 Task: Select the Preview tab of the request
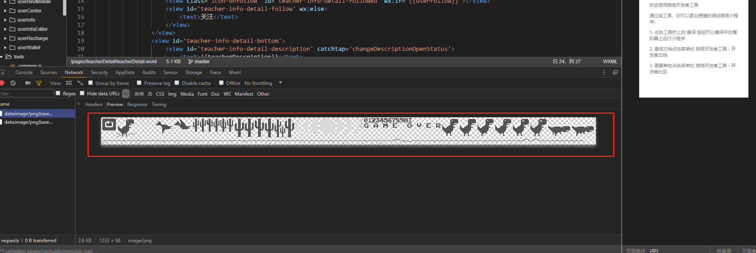tap(115, 104)
